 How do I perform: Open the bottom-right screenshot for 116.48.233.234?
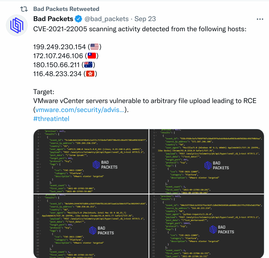click(207, 226)
